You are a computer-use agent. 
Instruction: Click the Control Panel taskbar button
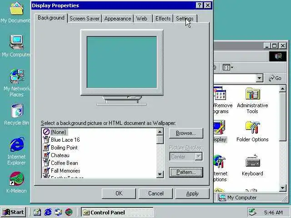click(x=117, y=212)
